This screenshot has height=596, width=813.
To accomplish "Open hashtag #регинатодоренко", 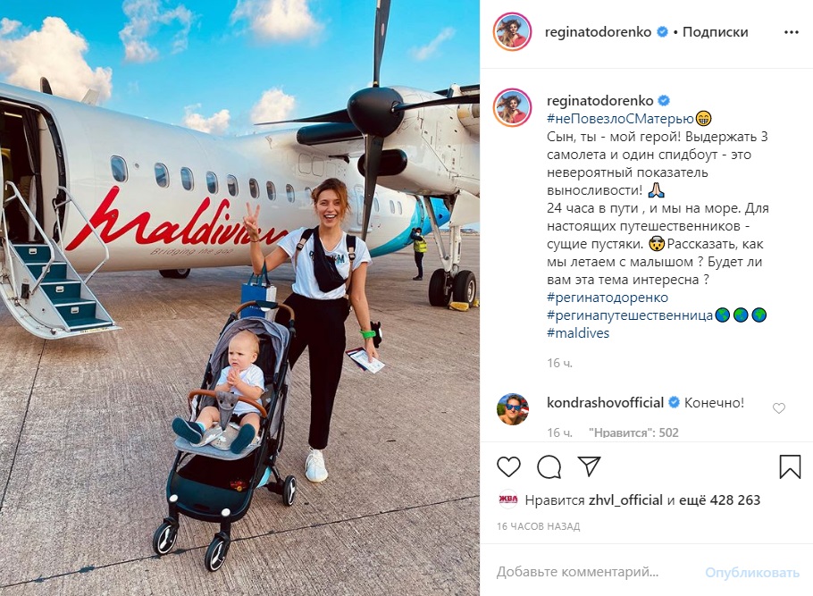I will 608,298.
